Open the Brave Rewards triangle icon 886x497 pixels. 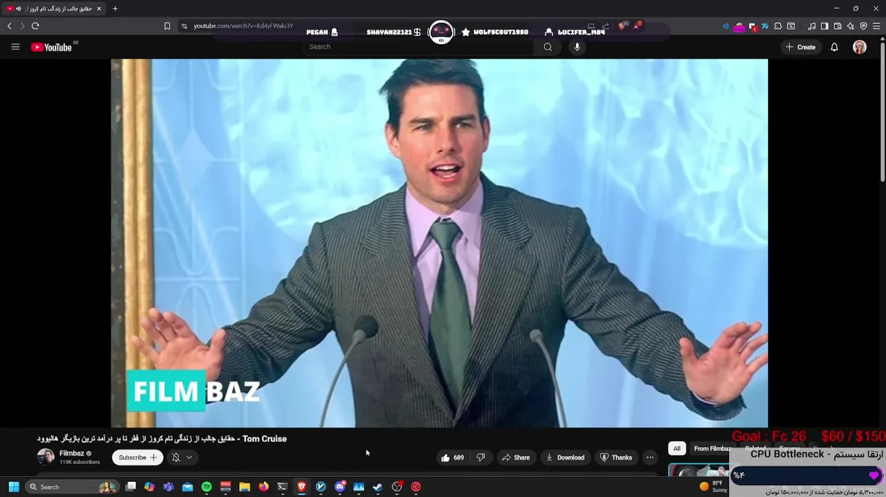coord(638,26)
